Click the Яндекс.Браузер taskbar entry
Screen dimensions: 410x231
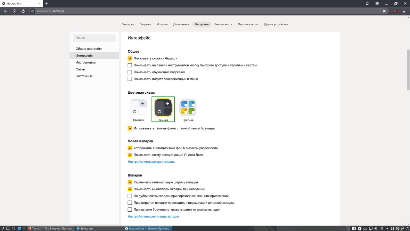148,228
